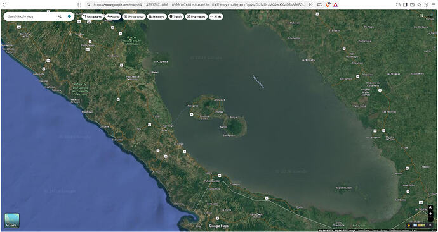438x232 pixels.
Task: Click the San Ramón label on the island
Action: (229, 135)
